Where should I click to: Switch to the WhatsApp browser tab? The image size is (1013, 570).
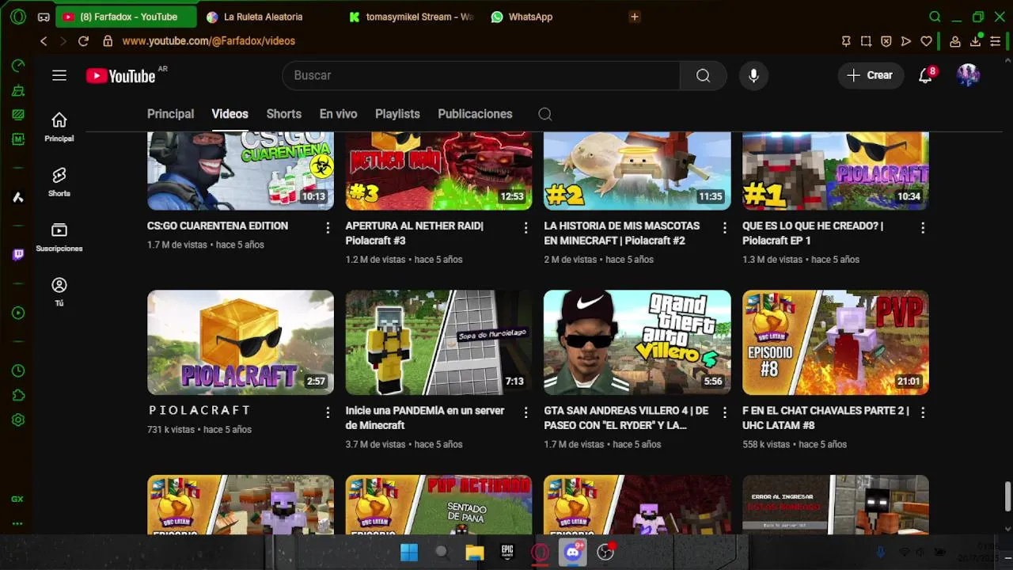[x=554, y=17]
